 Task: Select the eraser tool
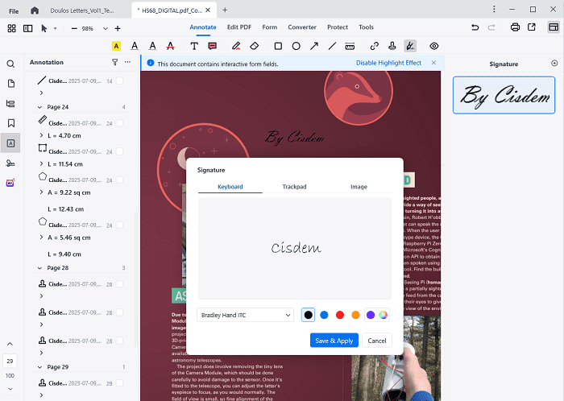(255, 46)
